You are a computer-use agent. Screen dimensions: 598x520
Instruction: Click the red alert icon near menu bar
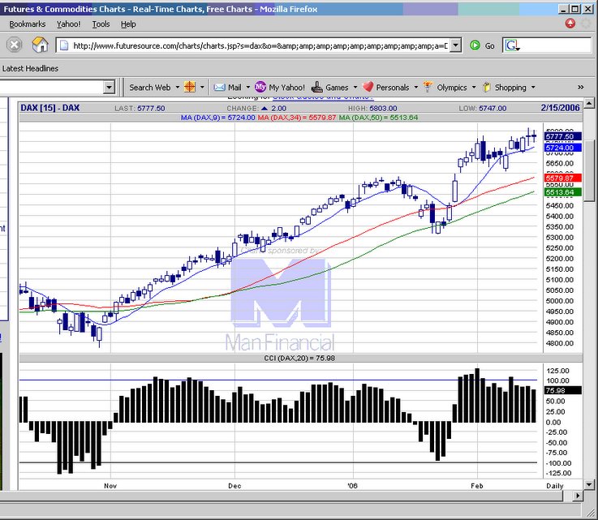tap(570, 24)
